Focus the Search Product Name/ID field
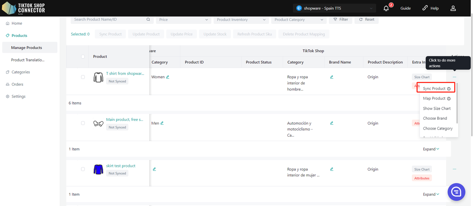473x206 pixels. pos(109,20)
